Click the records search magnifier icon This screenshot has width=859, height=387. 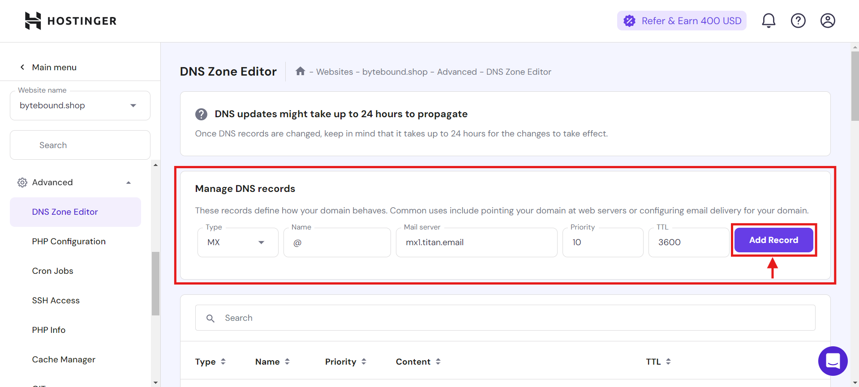click(210, 318)
